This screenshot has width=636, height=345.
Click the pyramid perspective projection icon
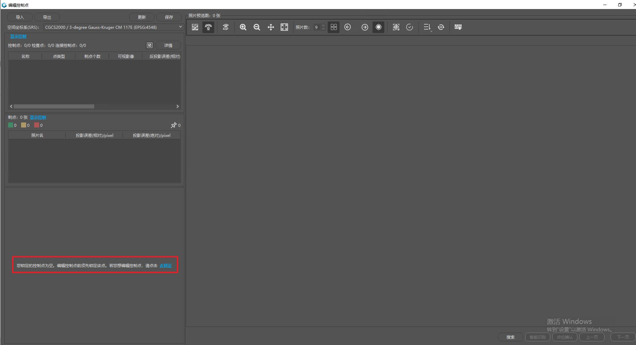click(x=226, y=27)
